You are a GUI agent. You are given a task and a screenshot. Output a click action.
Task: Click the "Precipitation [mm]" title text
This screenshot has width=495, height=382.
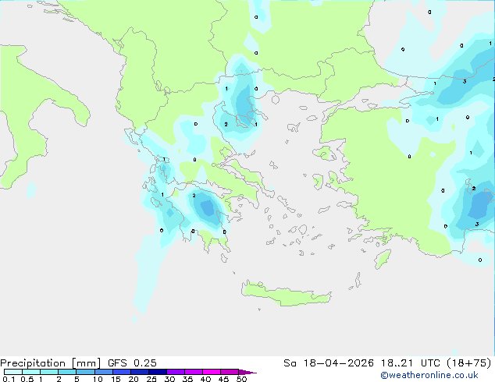[51, 363]
